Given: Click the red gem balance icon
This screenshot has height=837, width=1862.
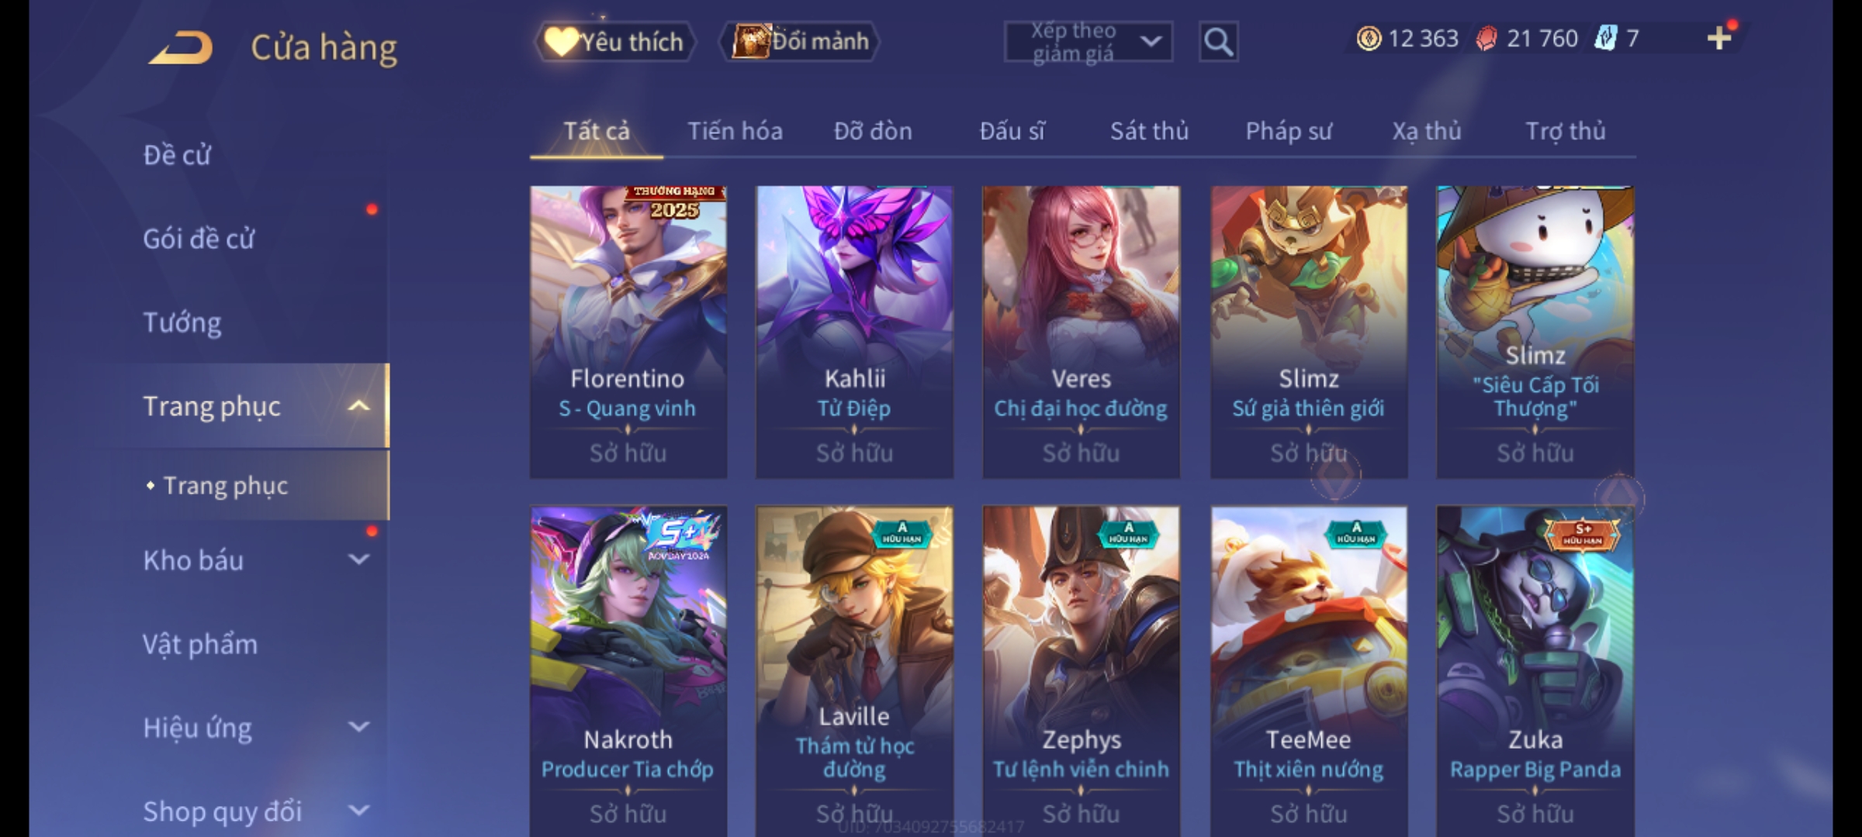Looking at the screenshot, I should point(1486,38).
